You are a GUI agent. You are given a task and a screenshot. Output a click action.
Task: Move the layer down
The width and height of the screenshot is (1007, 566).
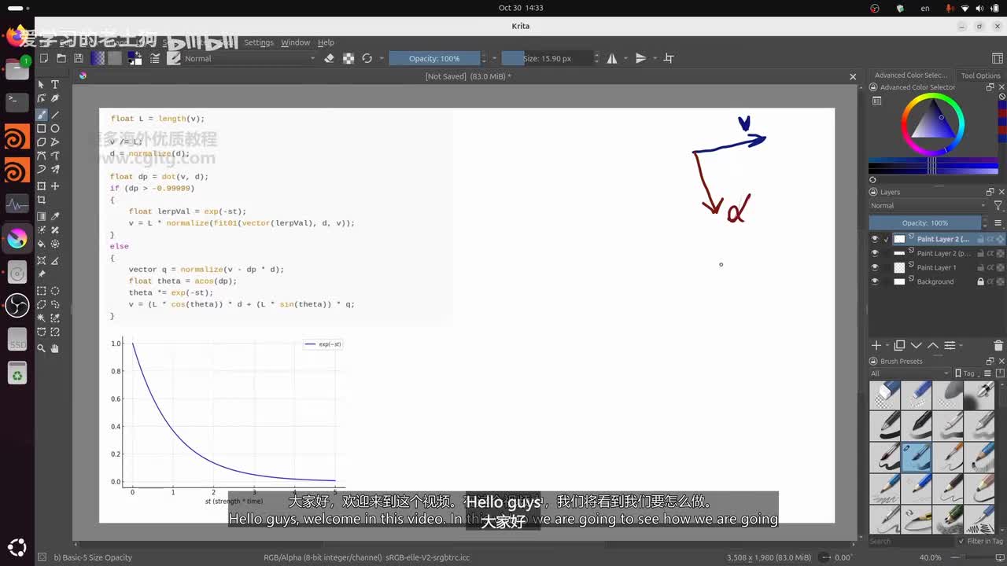(x=916, y=346)
